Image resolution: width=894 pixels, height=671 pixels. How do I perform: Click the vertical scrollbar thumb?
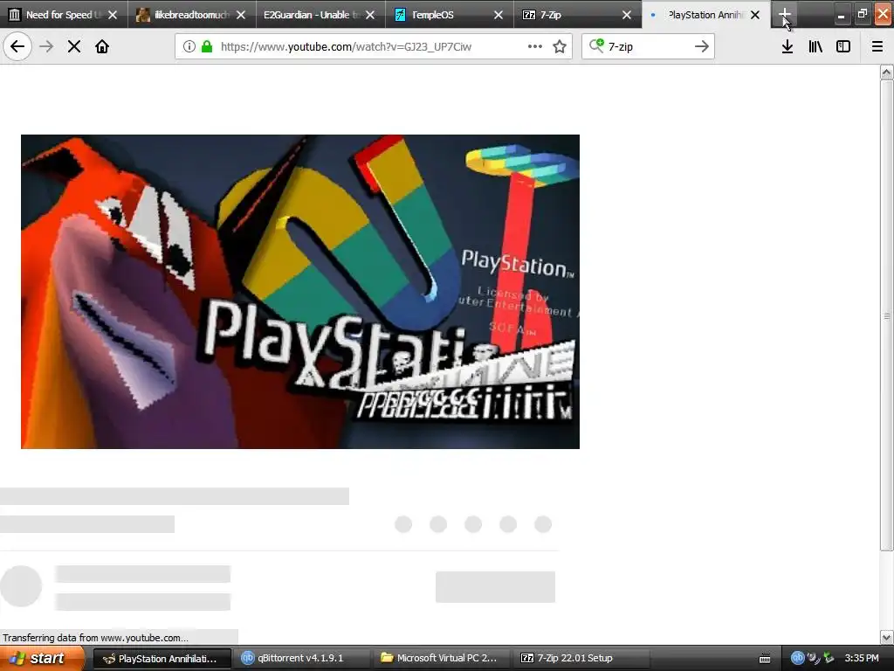[x=886, y=315]
